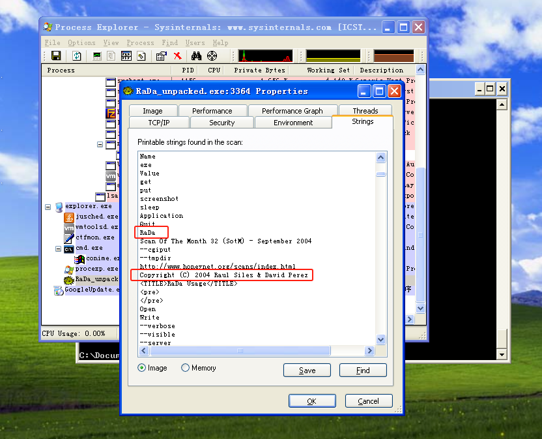Viewport: 542px width, 439px height.
Task: Click the Cancel button
Action: click(369, 401)
